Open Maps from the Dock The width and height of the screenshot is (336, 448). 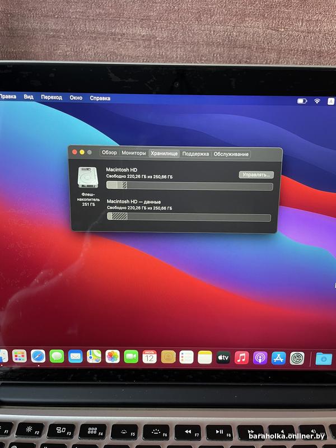coord(94,356)
